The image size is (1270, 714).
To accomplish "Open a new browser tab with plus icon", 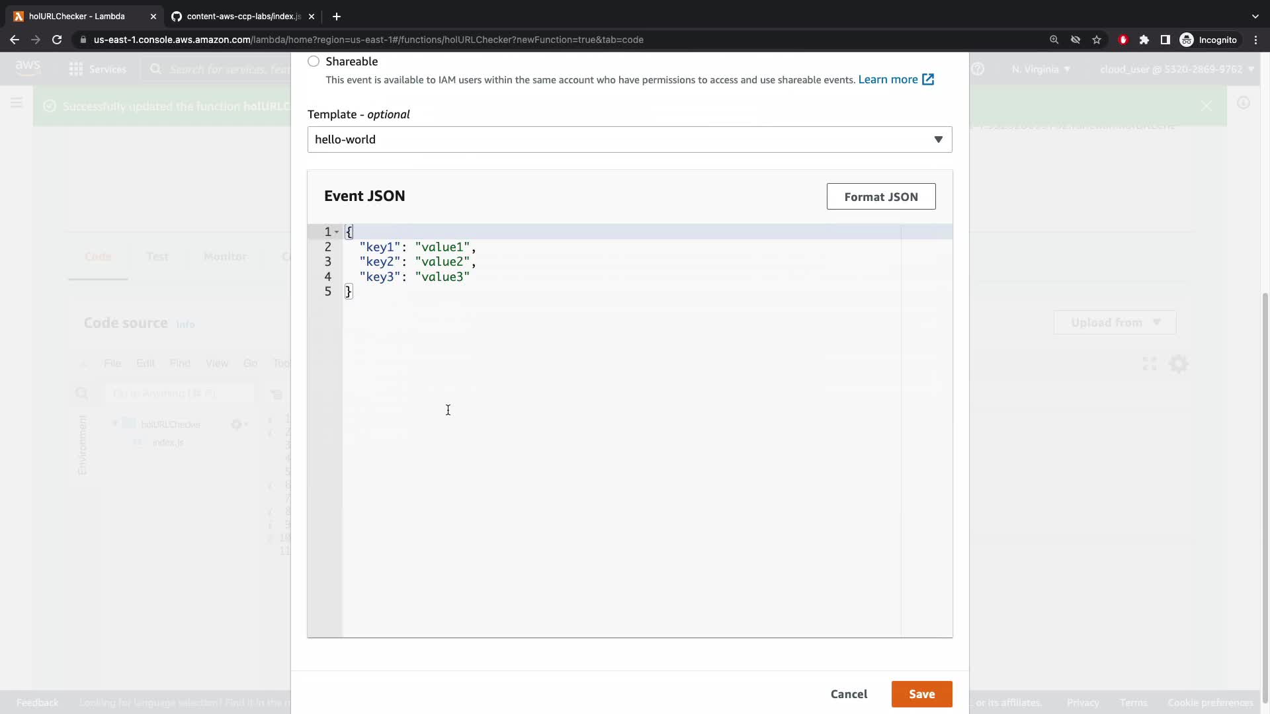I will [337, 17].
